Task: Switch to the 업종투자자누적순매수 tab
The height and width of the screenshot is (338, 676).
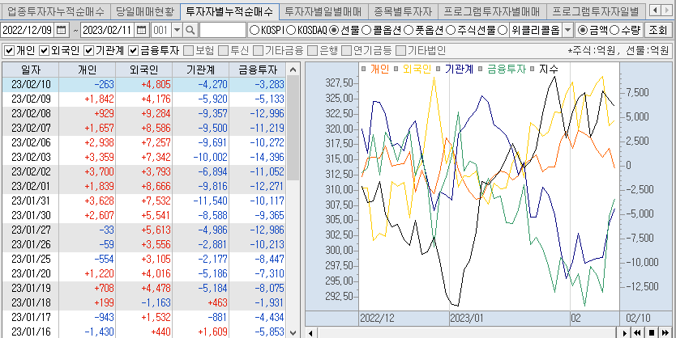Action: (55, 11)
